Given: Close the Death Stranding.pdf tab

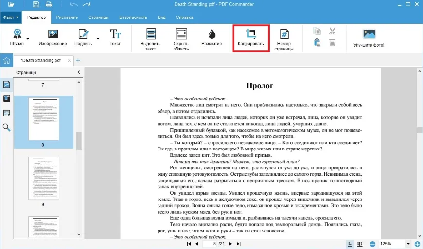Looking at the screenshot, I should click(x=70, y=60).
